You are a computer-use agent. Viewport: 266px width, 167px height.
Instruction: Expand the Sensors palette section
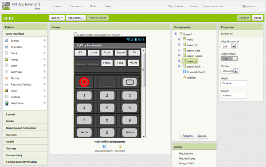(25, 135)
